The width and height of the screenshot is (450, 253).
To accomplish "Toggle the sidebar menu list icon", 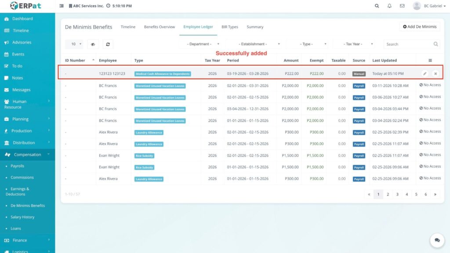I will pos(62,6).
